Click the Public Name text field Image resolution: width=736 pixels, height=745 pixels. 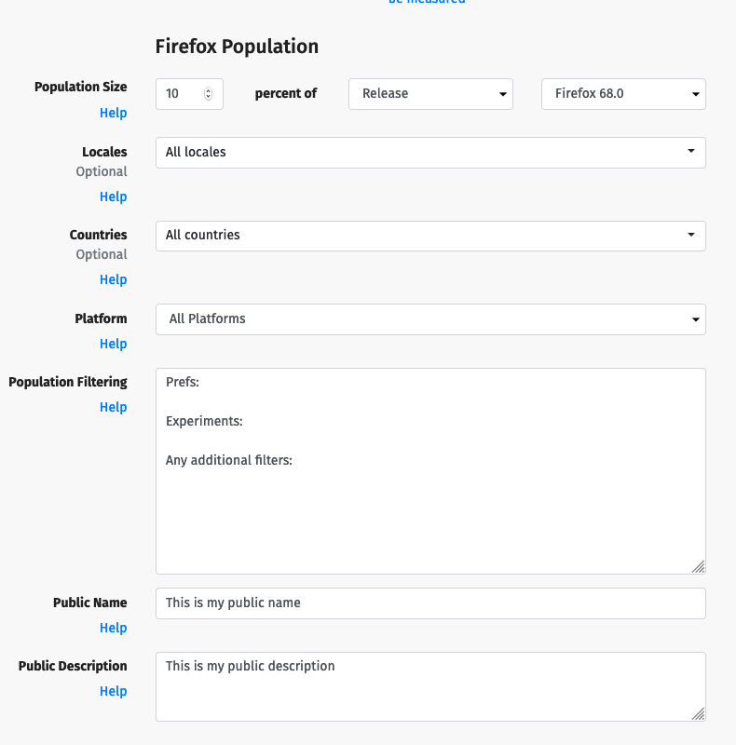point(430,603)
